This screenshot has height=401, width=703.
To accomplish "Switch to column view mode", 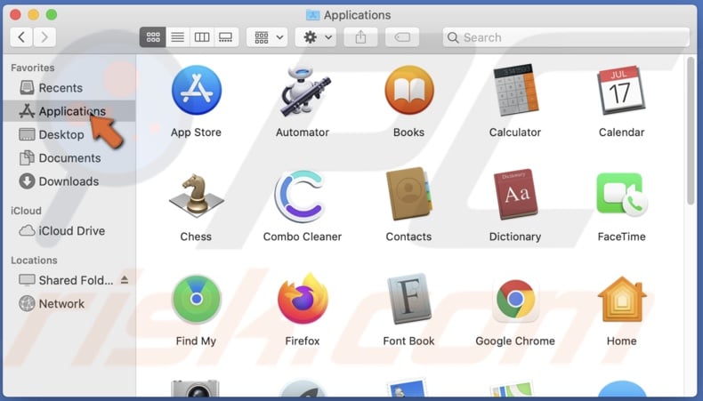I will [x=202, y=37].
